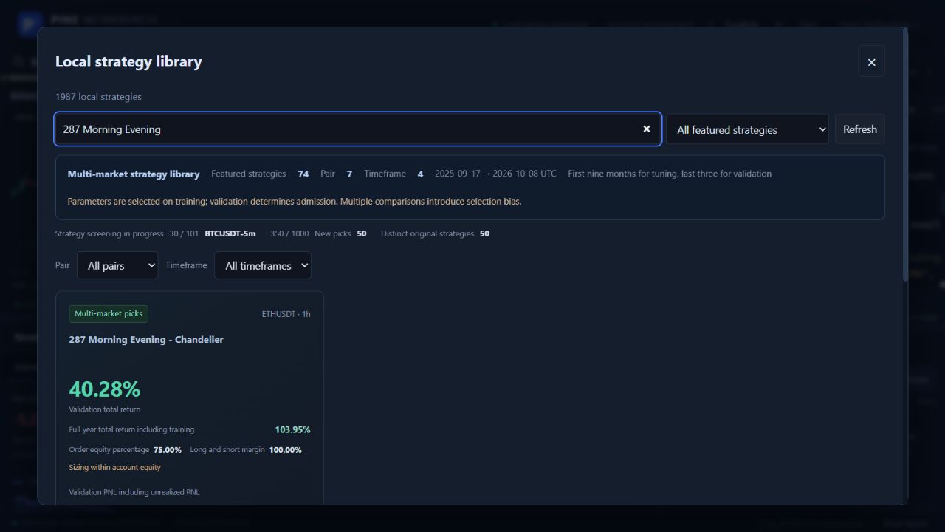Select the 40.28% validation return value

tap(105, 389)
